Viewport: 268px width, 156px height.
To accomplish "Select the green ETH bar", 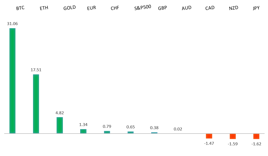I will (36, 104).
